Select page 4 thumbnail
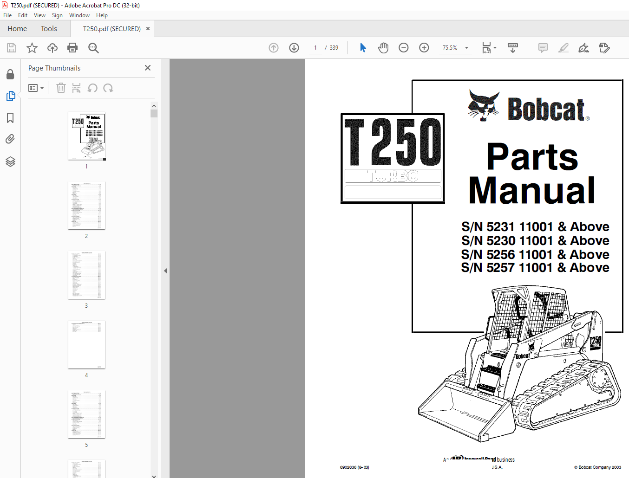Screen dimensions: 629x478 [86, 345]
